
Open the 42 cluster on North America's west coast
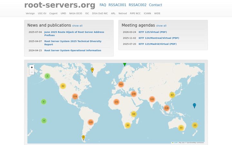point(63,86)
